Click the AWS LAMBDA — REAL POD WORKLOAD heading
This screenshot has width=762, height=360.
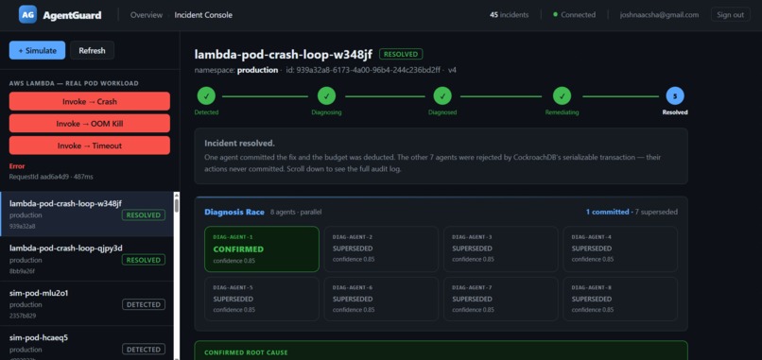click(x=74, y=83)
